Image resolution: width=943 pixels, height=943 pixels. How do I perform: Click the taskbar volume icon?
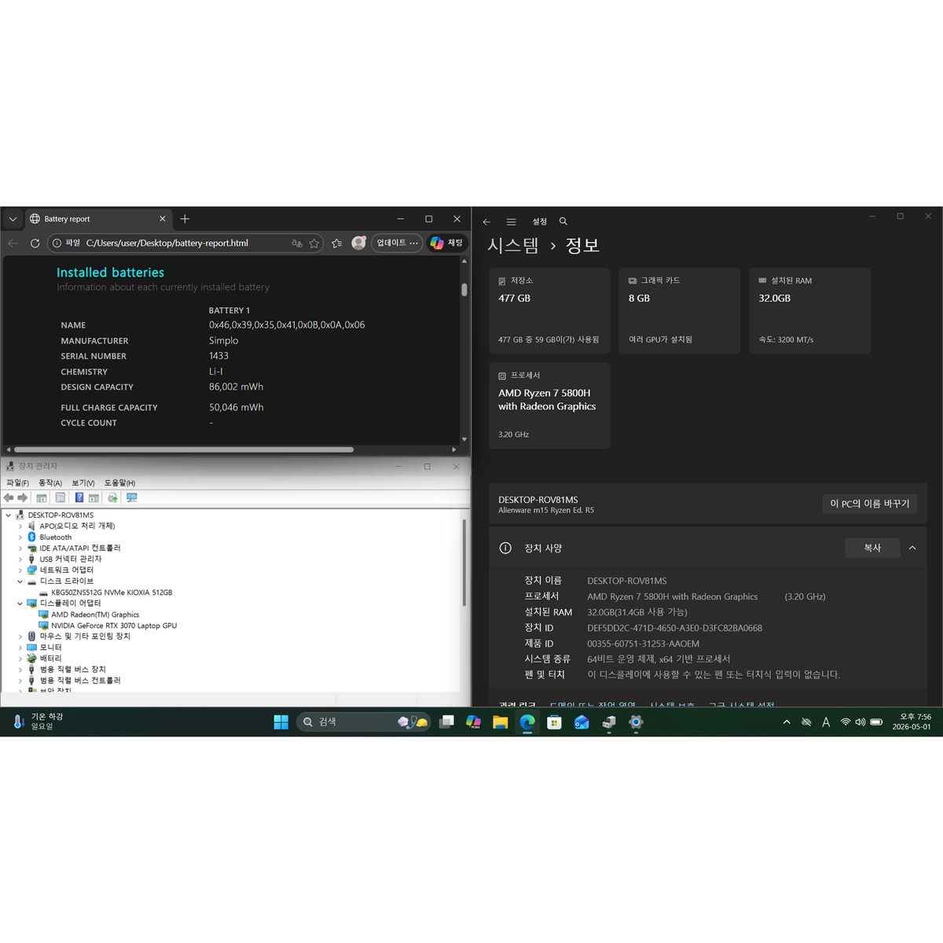860,722
